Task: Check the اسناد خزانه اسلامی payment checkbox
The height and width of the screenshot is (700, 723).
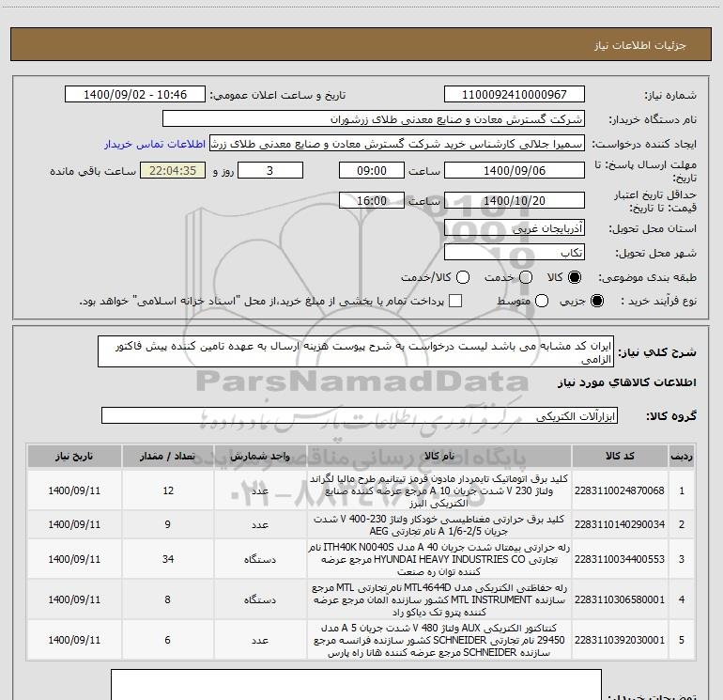Action: pos(455,301)
